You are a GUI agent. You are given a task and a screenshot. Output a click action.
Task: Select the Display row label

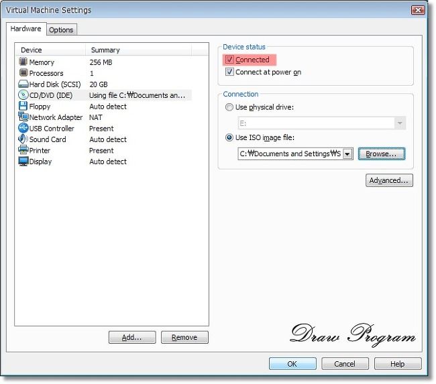click(x=41, y=162)
